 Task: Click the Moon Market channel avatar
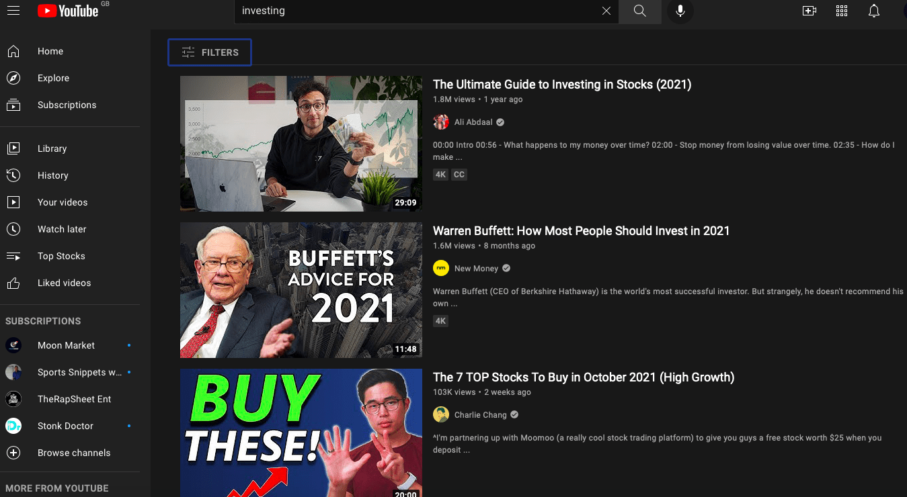click(x=13, y=345)
